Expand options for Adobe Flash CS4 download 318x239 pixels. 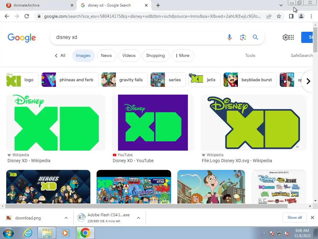coord(139,218)
